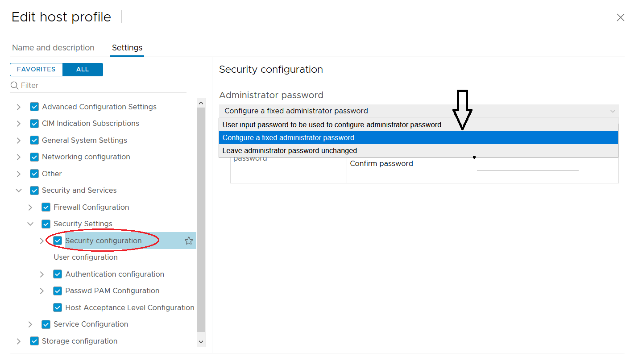The width and height of the screenshot is (634, 357).
Task: Toggle the Firewall Configuration checkbox
Action: pyautogui.click(x=46, y=207)
